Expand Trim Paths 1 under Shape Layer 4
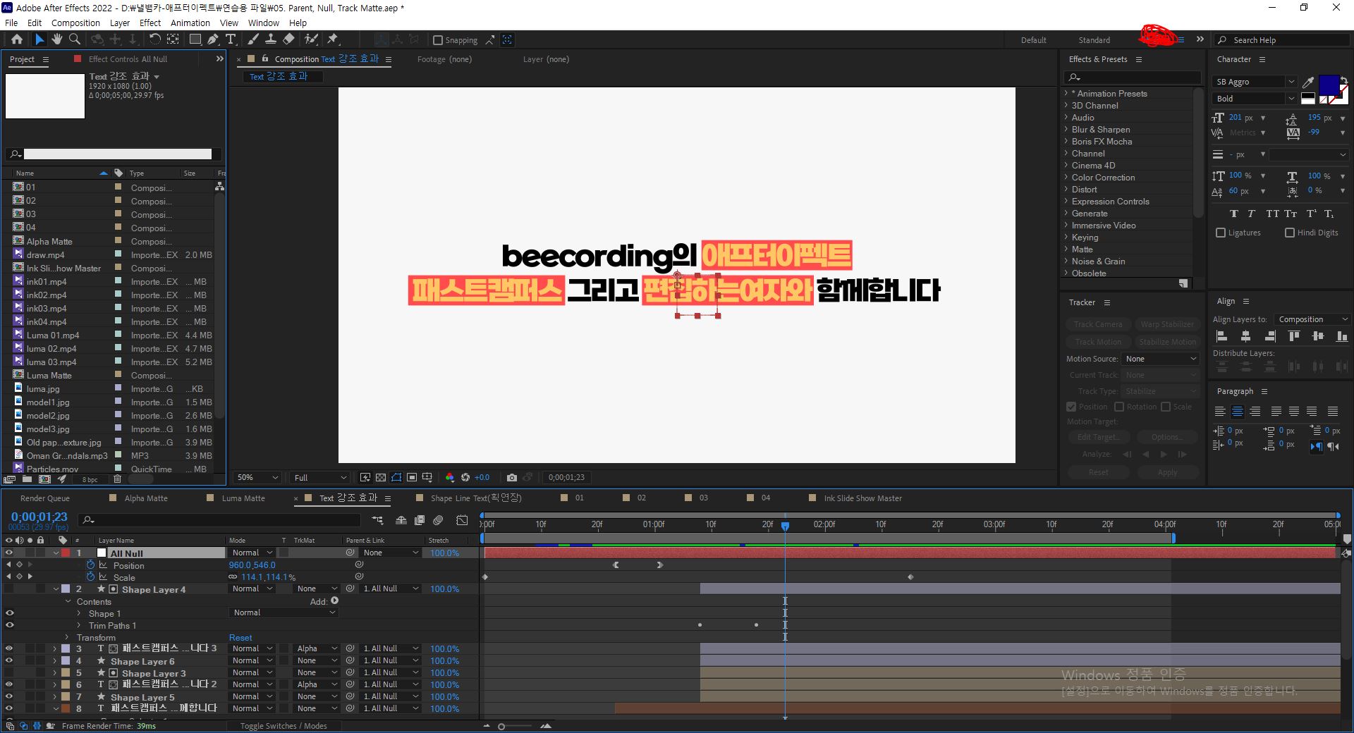Image resolution: width=1354 pixels, height=733 pixels. pos(79,625)
